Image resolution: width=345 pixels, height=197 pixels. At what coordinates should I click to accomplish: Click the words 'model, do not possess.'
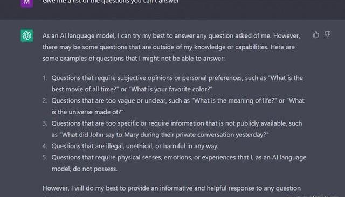(x=85, y=169)
